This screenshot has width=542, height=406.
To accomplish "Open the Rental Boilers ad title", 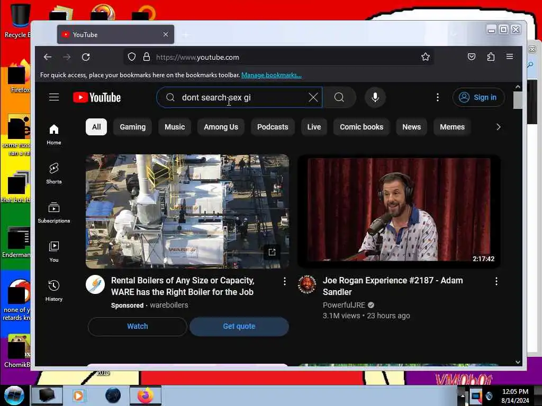I will point(183,286).
